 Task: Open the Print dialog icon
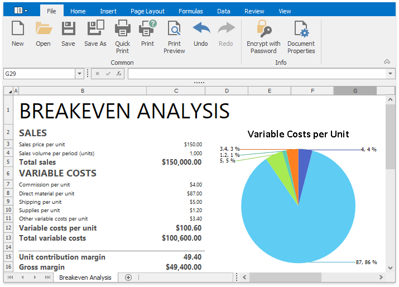click(x=147, y=28)
